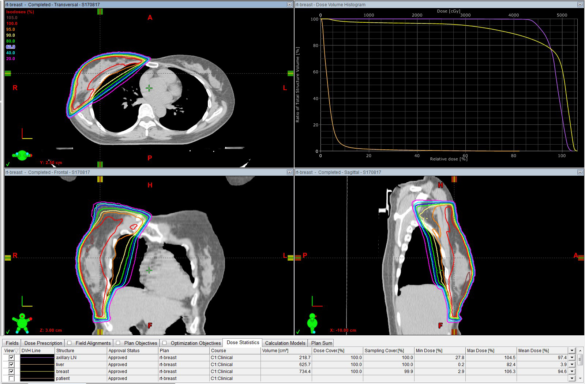Image resolution: width=585 pixels, height=384 pixels.
Task: Grab right plane-line handle in Frontal view
Action: pyautogui.click(x=290, y=258)
